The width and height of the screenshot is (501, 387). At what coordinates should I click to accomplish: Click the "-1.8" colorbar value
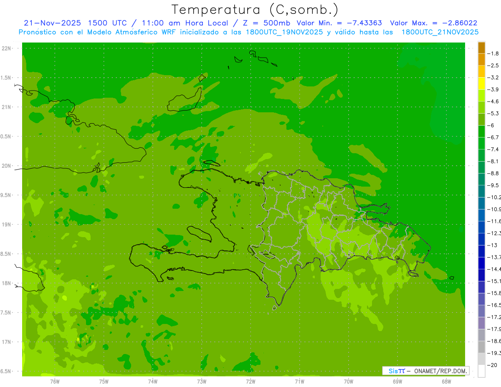pos(493,53)
